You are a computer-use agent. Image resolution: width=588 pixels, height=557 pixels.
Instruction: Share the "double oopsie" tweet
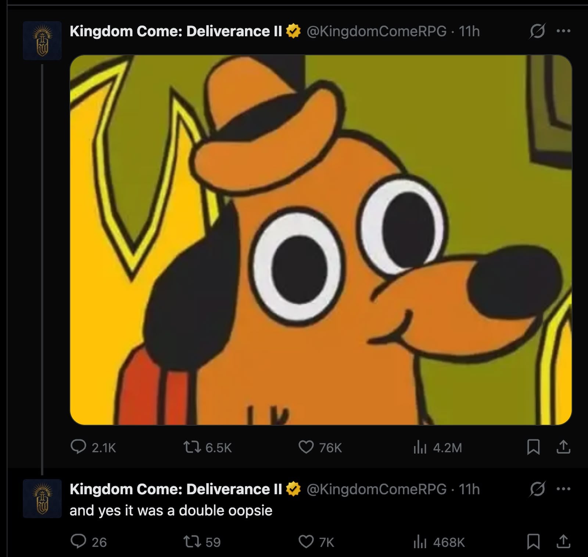(x=563, y=542)
